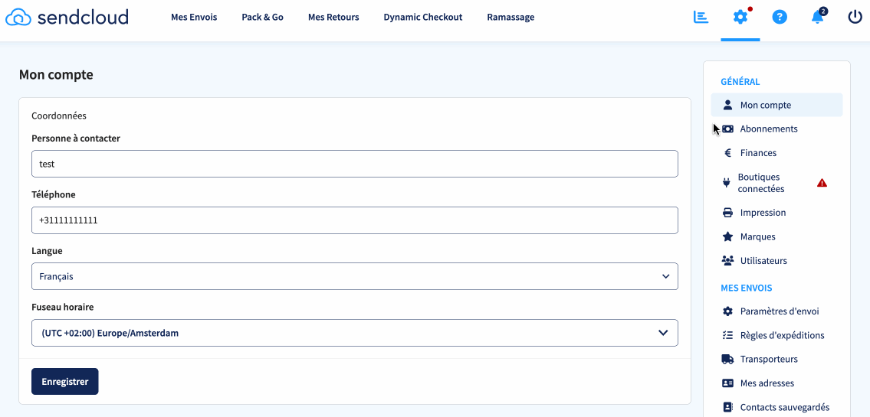Viewport: 870px width, 417px height.
Task: Open the help question mark icon
Action: [x=780, y=17]
